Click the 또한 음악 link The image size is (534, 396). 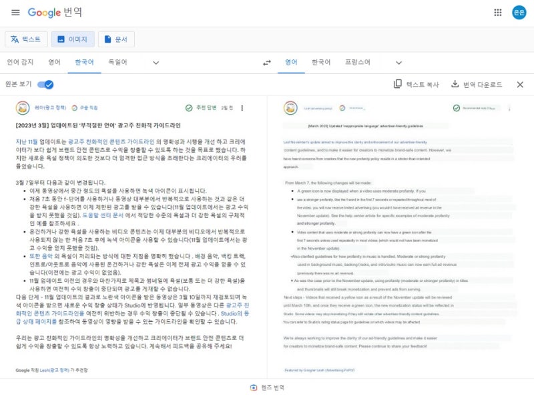41,256
